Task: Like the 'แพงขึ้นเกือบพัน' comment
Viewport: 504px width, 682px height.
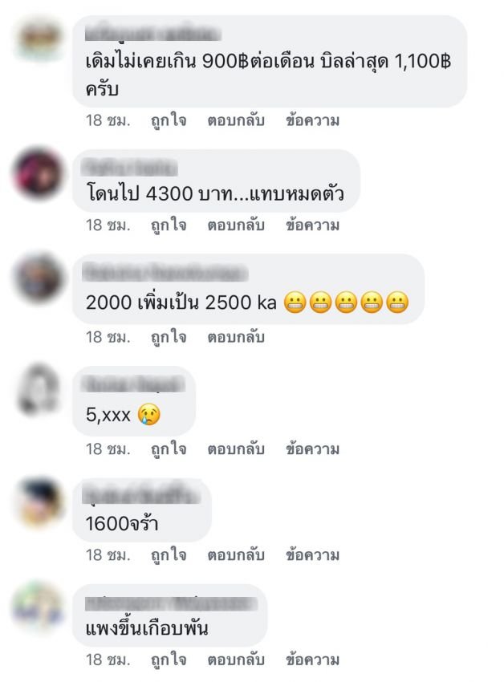Action: click(169, 660)
